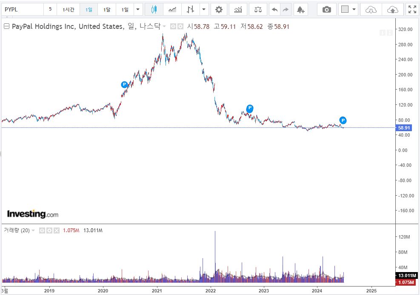Open the dropdown arrow next to 나스닥
Viewport: 420px width, 295px height.
click(x=164, y=26)
